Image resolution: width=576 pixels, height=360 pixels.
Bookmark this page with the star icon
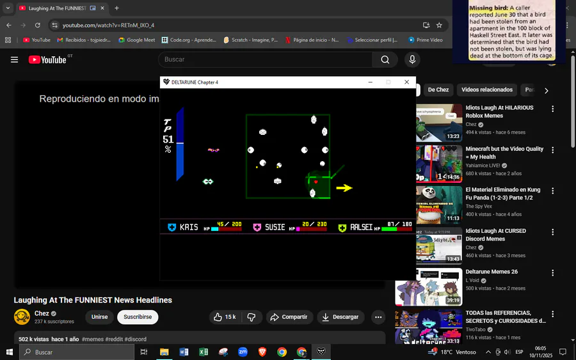point(439,26)
